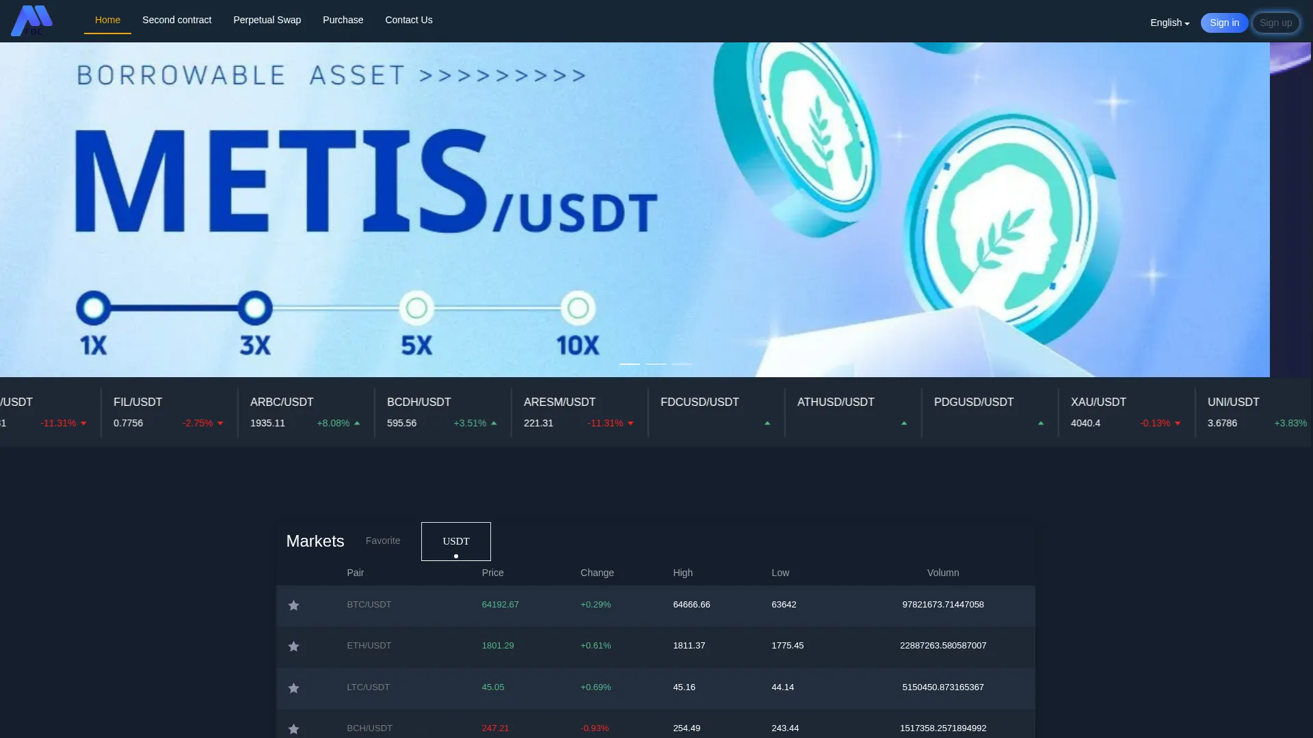This screenshot has height=738, width=1313.
Task: Click the LTC price 45.05
Action: pos(493,687)
